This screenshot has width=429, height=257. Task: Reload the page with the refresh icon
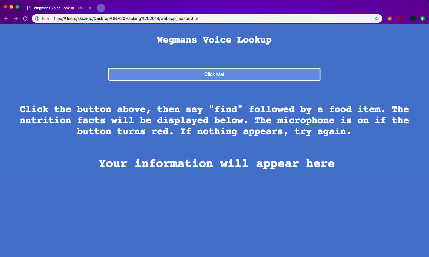[x=25, y=18]
